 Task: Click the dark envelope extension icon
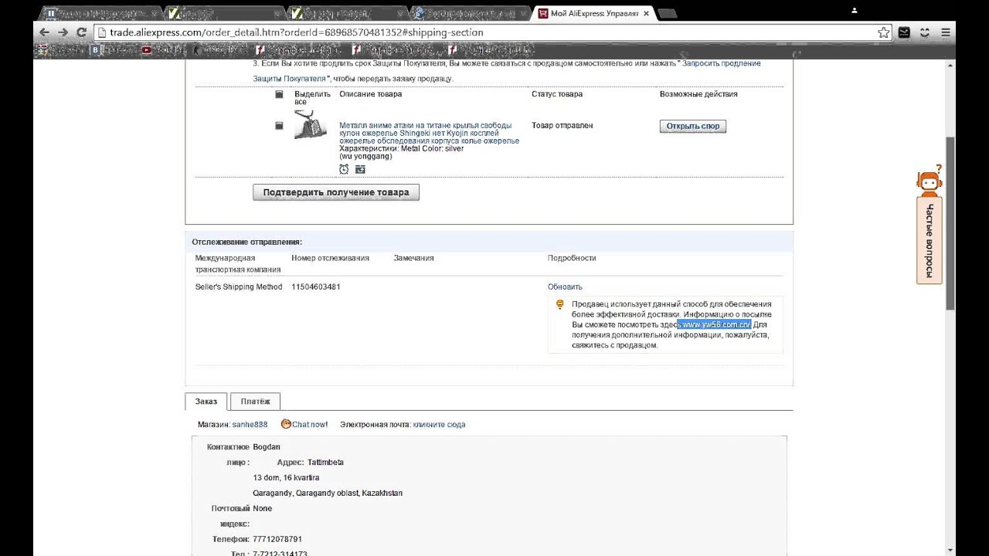904,32
